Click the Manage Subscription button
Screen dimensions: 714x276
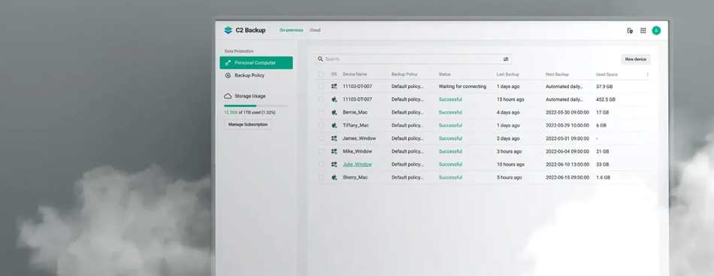248,124
